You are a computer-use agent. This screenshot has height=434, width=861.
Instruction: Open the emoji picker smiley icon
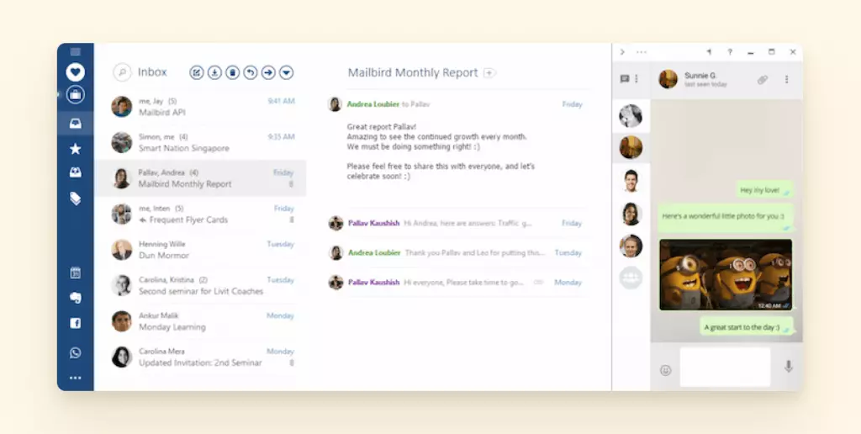point(666,370)
